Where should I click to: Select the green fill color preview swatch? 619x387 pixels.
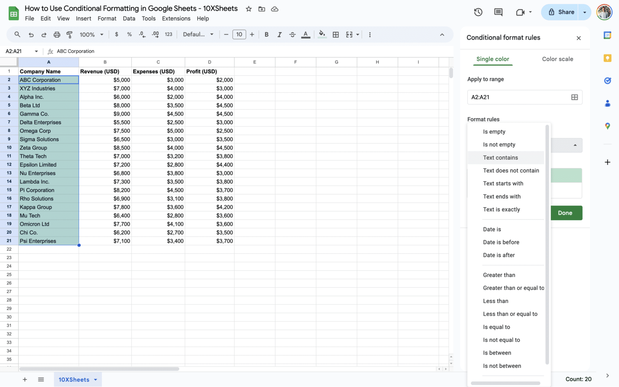[x=566, y=175]
